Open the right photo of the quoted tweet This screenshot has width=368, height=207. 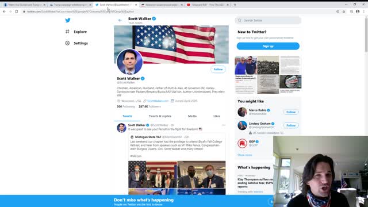pyautogui.click(x=201, y=174)
